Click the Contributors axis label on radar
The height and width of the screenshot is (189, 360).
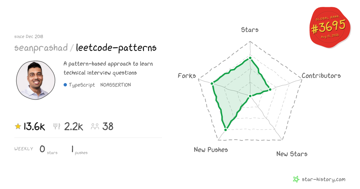tap(321, 76)
